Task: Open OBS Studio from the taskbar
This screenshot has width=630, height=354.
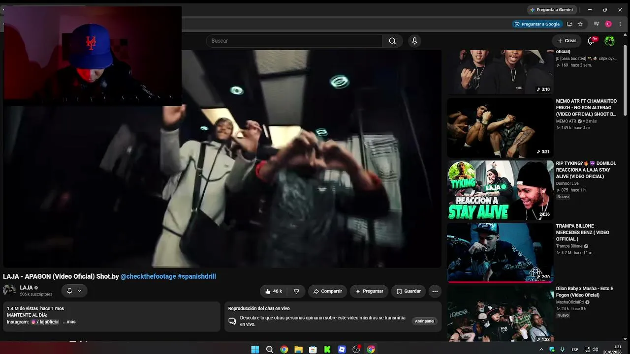Action: (x=356, y=350)
